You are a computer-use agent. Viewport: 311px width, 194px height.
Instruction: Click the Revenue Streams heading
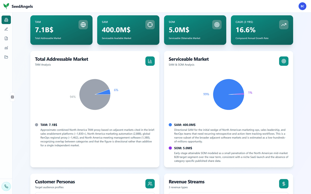coord(187,182)
